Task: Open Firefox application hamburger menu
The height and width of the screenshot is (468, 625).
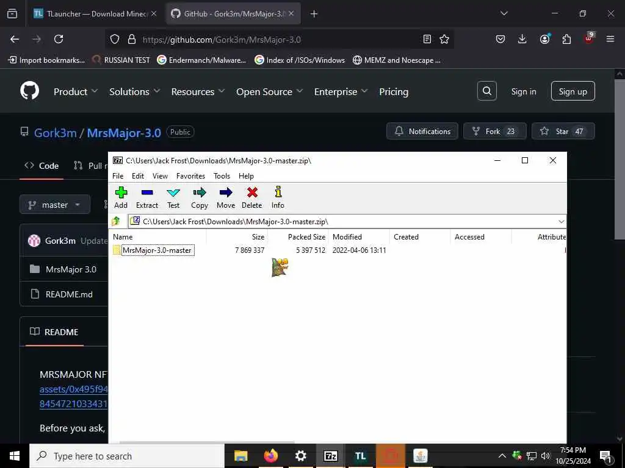Action: (x=610, y=39)
